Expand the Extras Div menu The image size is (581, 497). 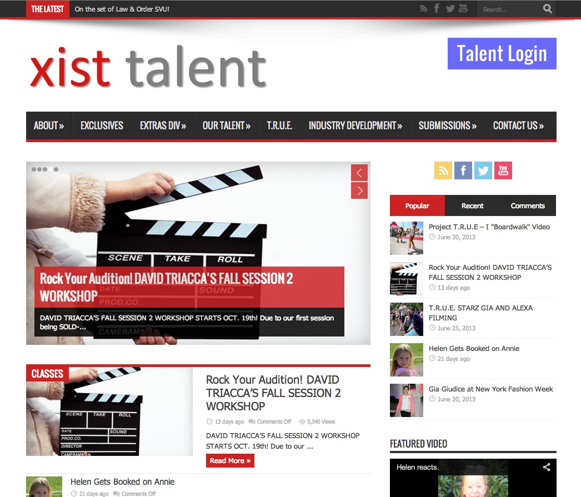[163, 125]
